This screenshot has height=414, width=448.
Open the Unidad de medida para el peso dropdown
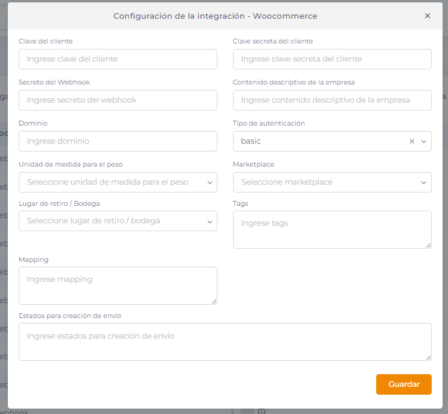(x=118, y=182)
